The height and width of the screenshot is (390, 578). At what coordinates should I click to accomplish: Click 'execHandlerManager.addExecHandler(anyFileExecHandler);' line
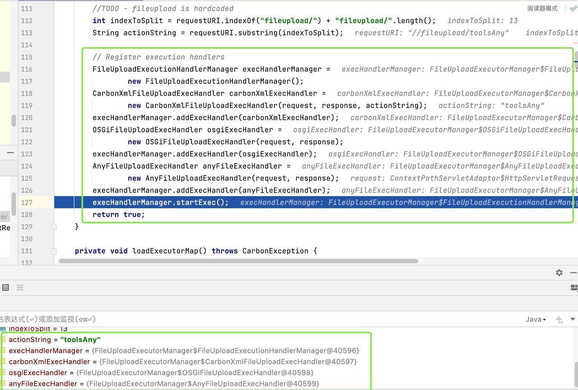(x=211, y=190)
